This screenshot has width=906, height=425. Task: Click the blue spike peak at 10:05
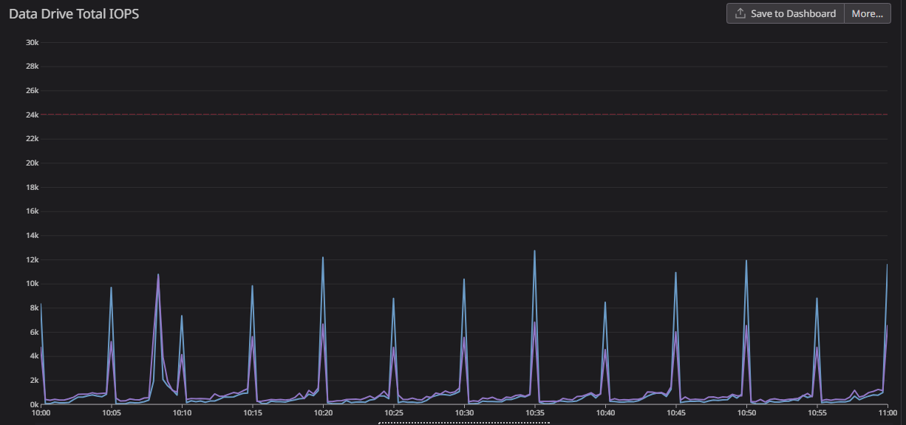coord(112,288)
